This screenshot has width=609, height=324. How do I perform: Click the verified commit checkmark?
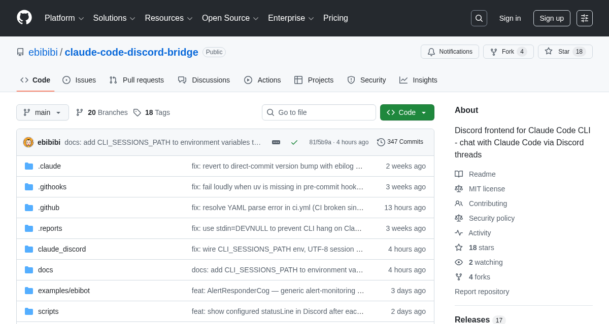coord(294,142)
